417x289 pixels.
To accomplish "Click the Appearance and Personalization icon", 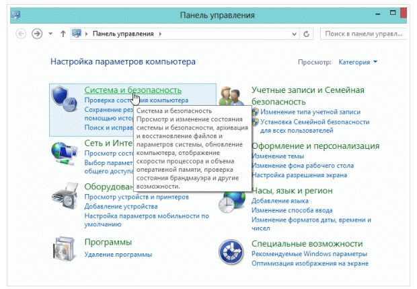I will (x=233, y=152).
